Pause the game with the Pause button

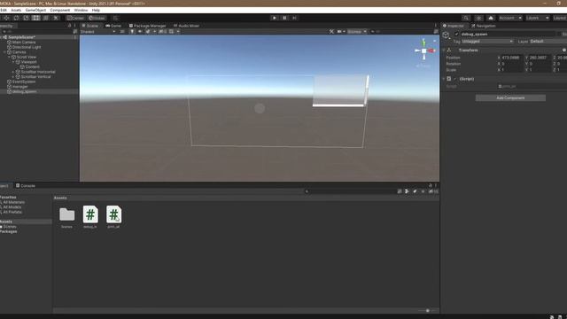(284, 18)
